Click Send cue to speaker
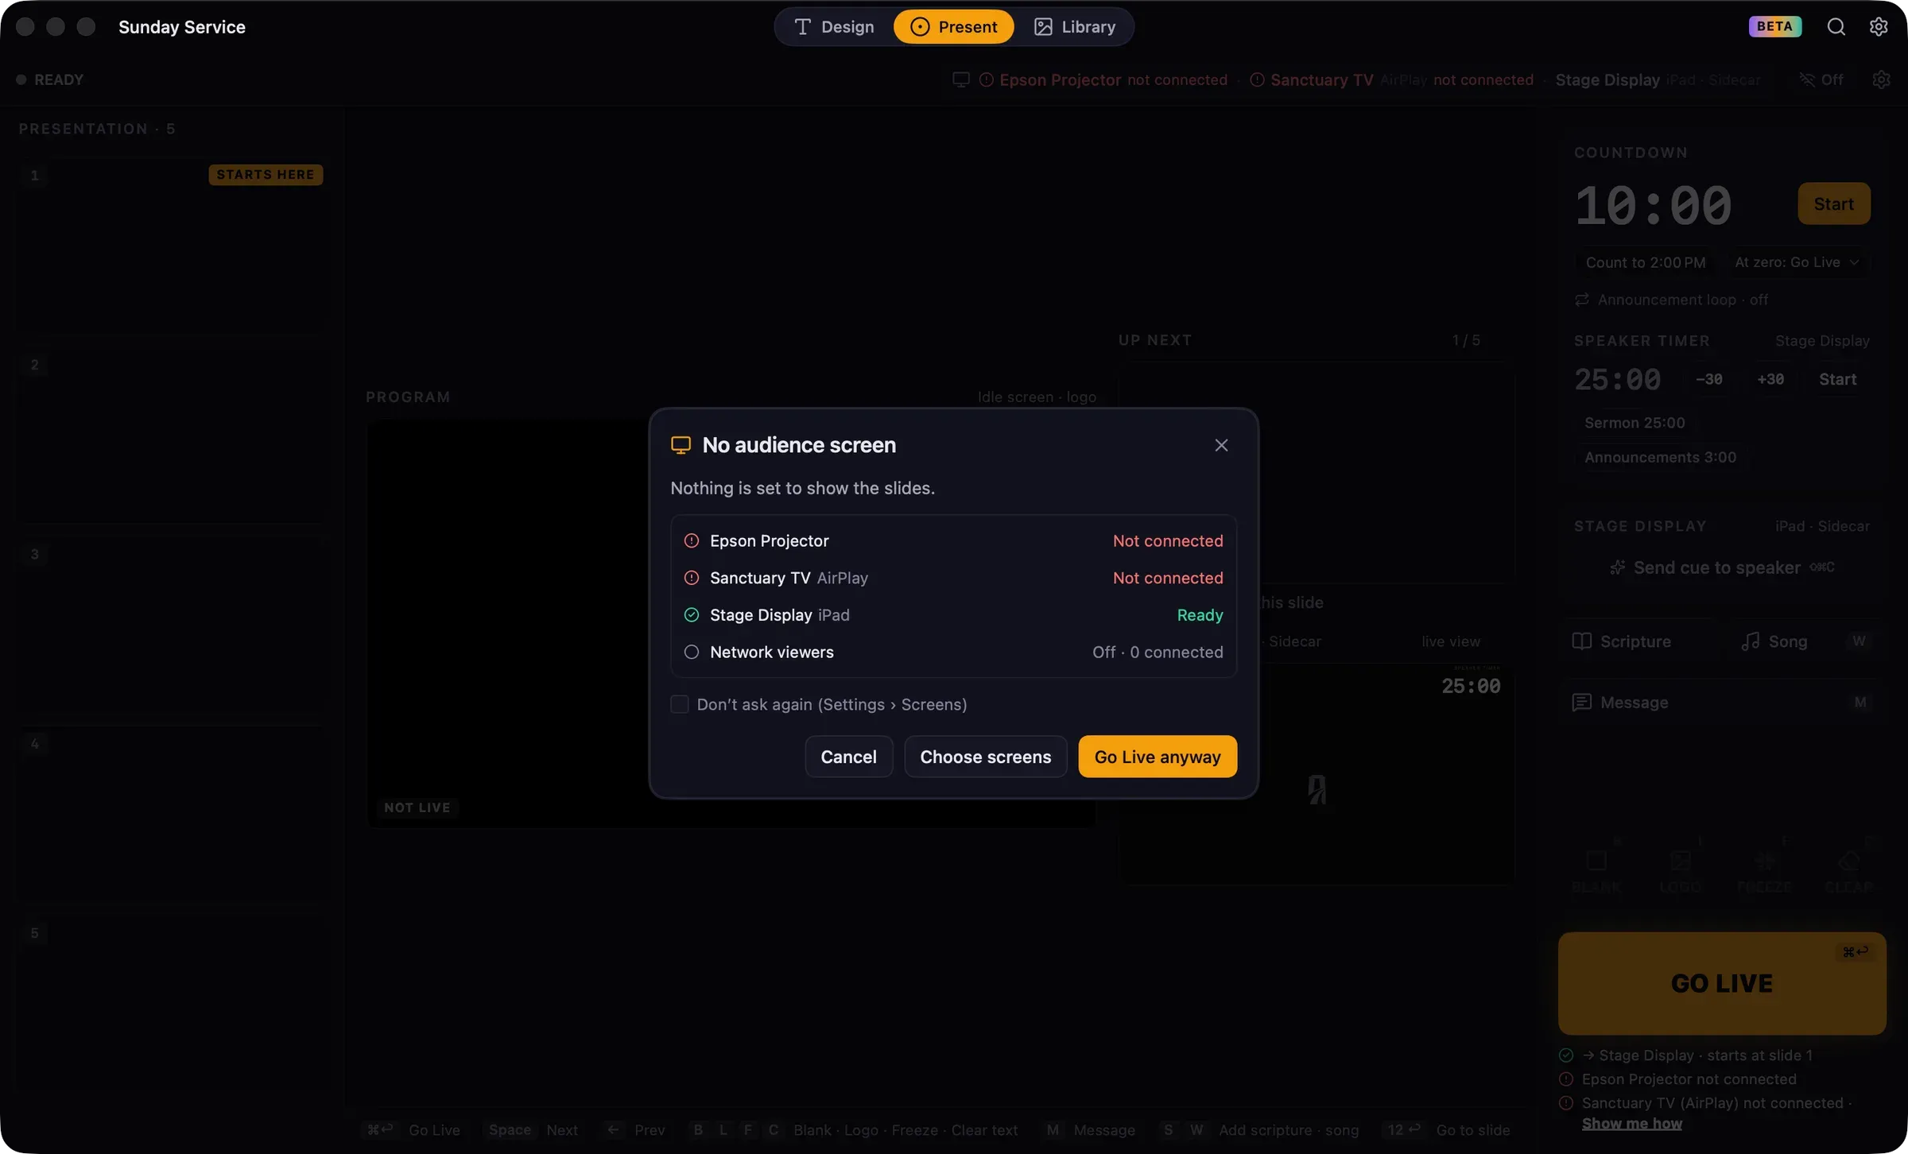Viewport: 1908px width, 1154px height. [1722, 567]
